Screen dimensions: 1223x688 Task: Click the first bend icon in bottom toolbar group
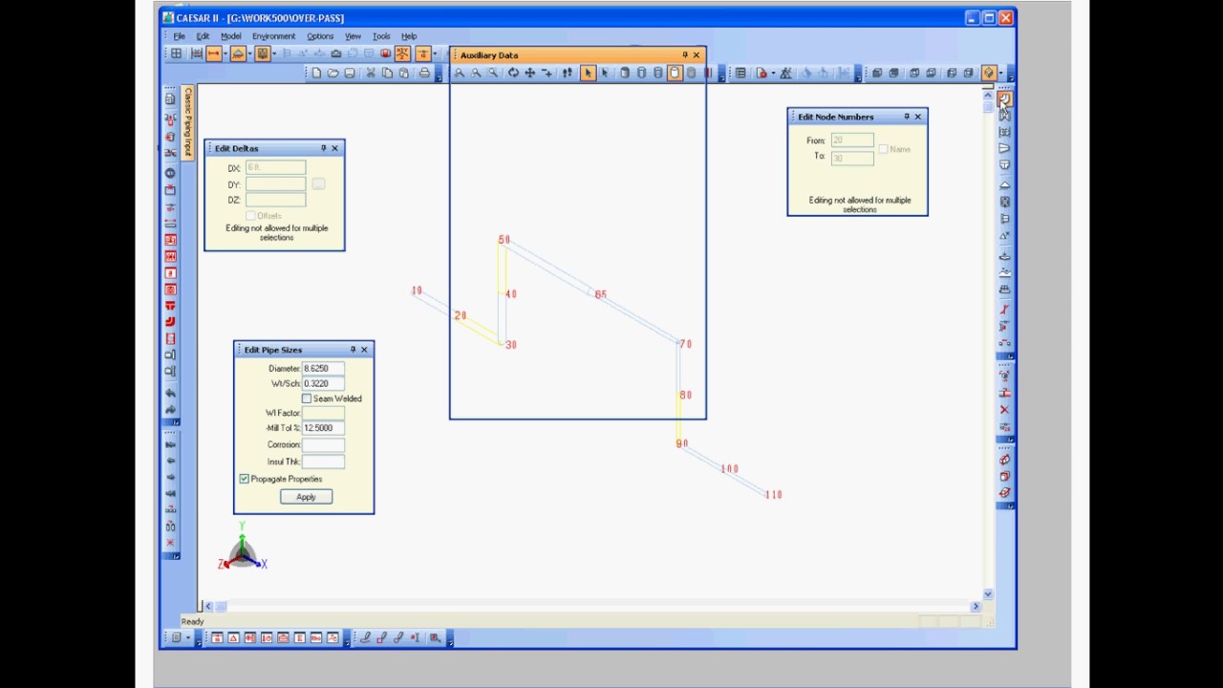tap(365, 638)
